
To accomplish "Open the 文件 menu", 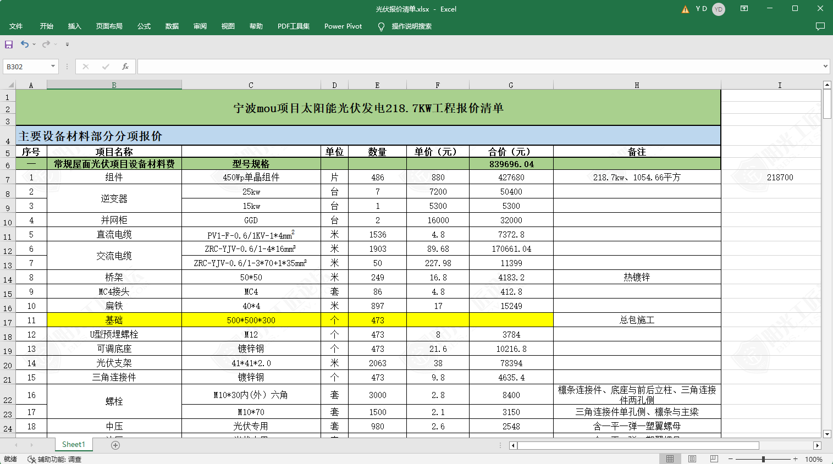I will [x=16, y=26].
